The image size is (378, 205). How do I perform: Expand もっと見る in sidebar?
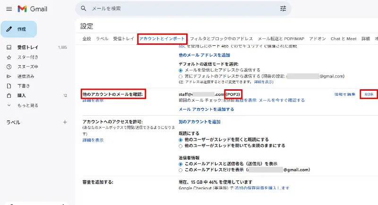pyautogui.click(x=27, y=105)
